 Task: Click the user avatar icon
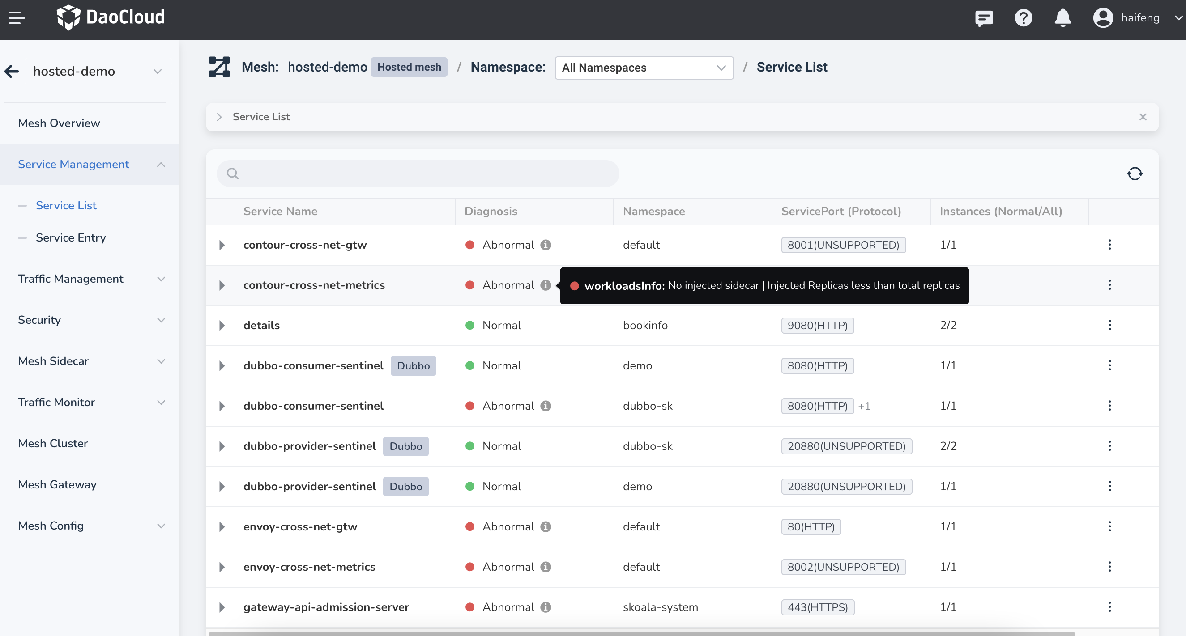click(1103, 18)
